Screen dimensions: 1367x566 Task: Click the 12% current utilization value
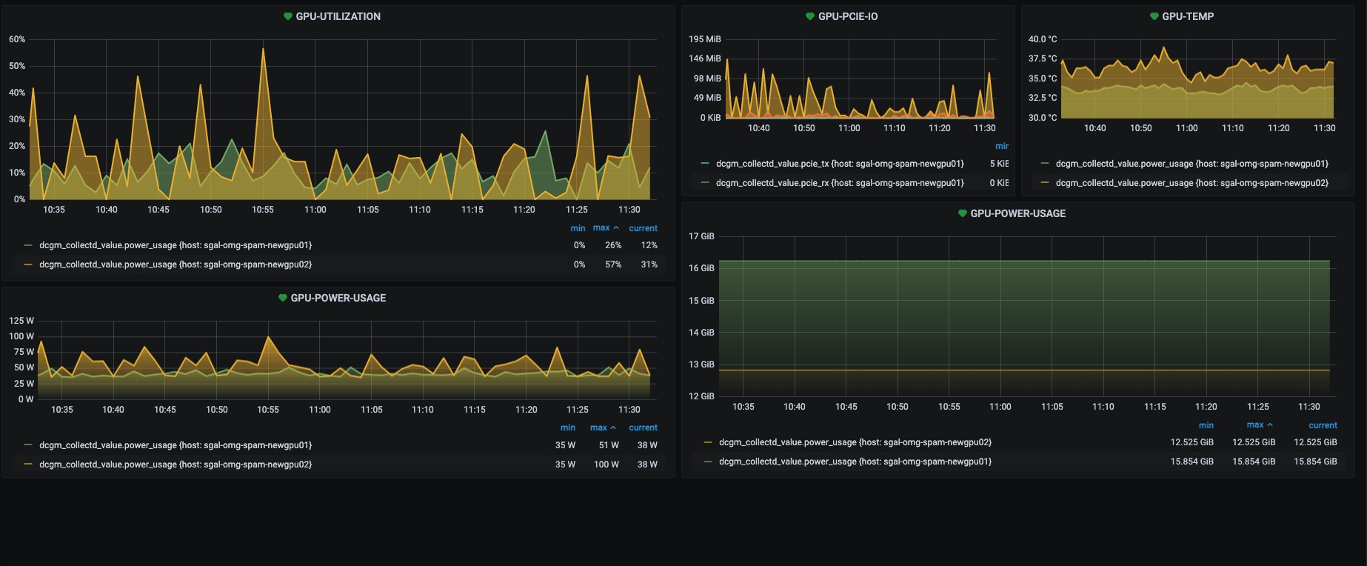click(x=649, y=245)
